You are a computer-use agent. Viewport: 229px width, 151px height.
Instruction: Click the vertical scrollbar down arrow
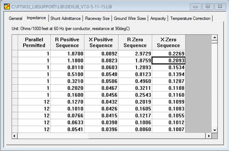pos(214,130)
